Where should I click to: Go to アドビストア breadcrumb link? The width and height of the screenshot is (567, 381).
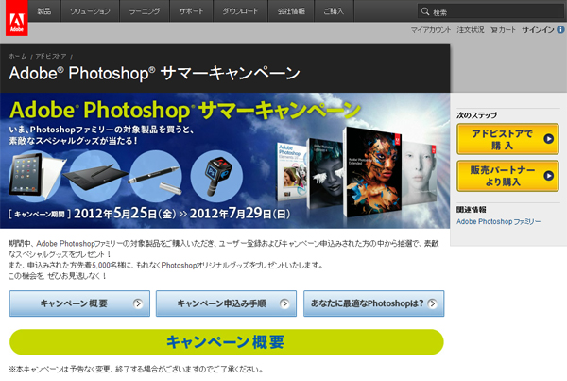(x=51, y=56)
